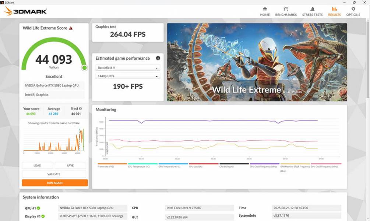370x221 pixels.
Task: Toggle Frame rate (FPS) legend series
Action: click(112, 166)
